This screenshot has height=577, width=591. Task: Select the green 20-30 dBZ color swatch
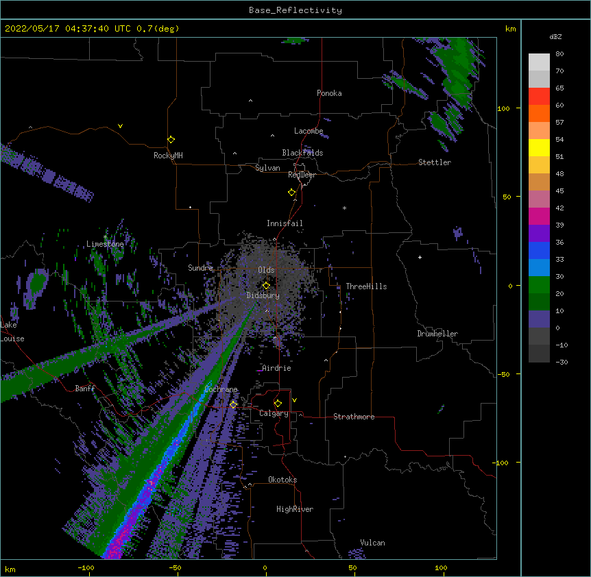click(539, 285)
